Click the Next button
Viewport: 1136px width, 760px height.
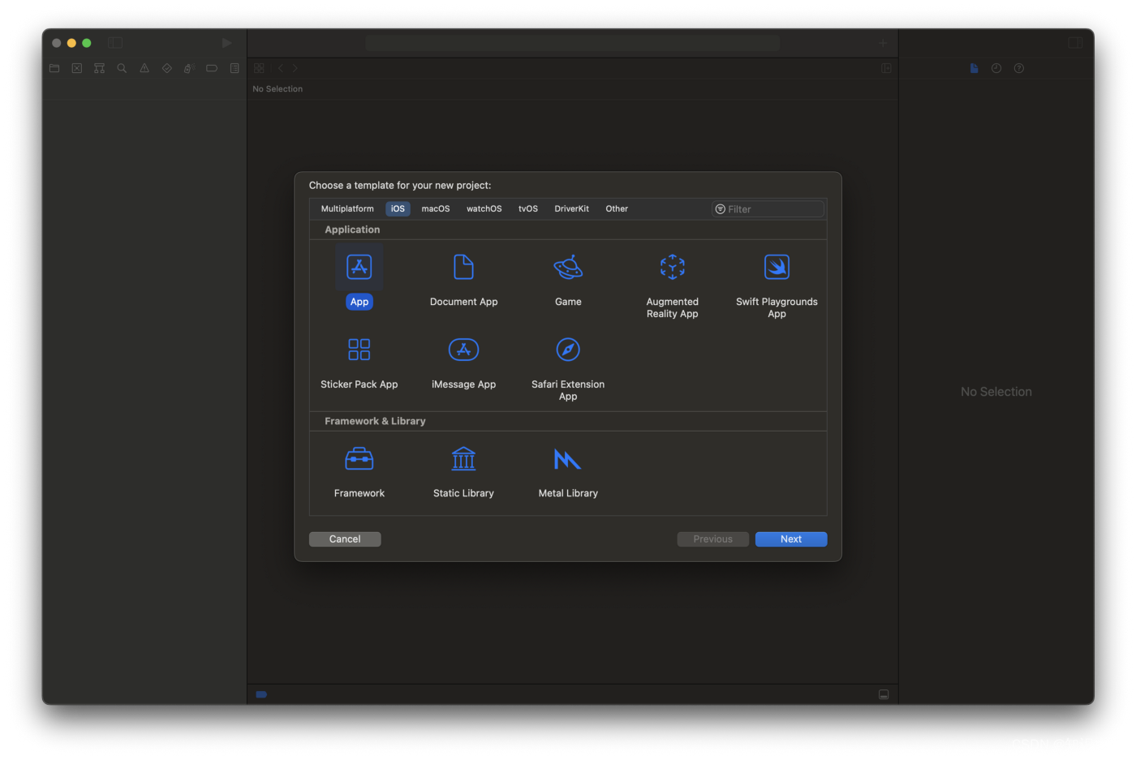click(791, 539)
